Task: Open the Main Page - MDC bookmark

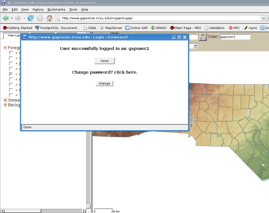Action: click(x=186, y=28)
